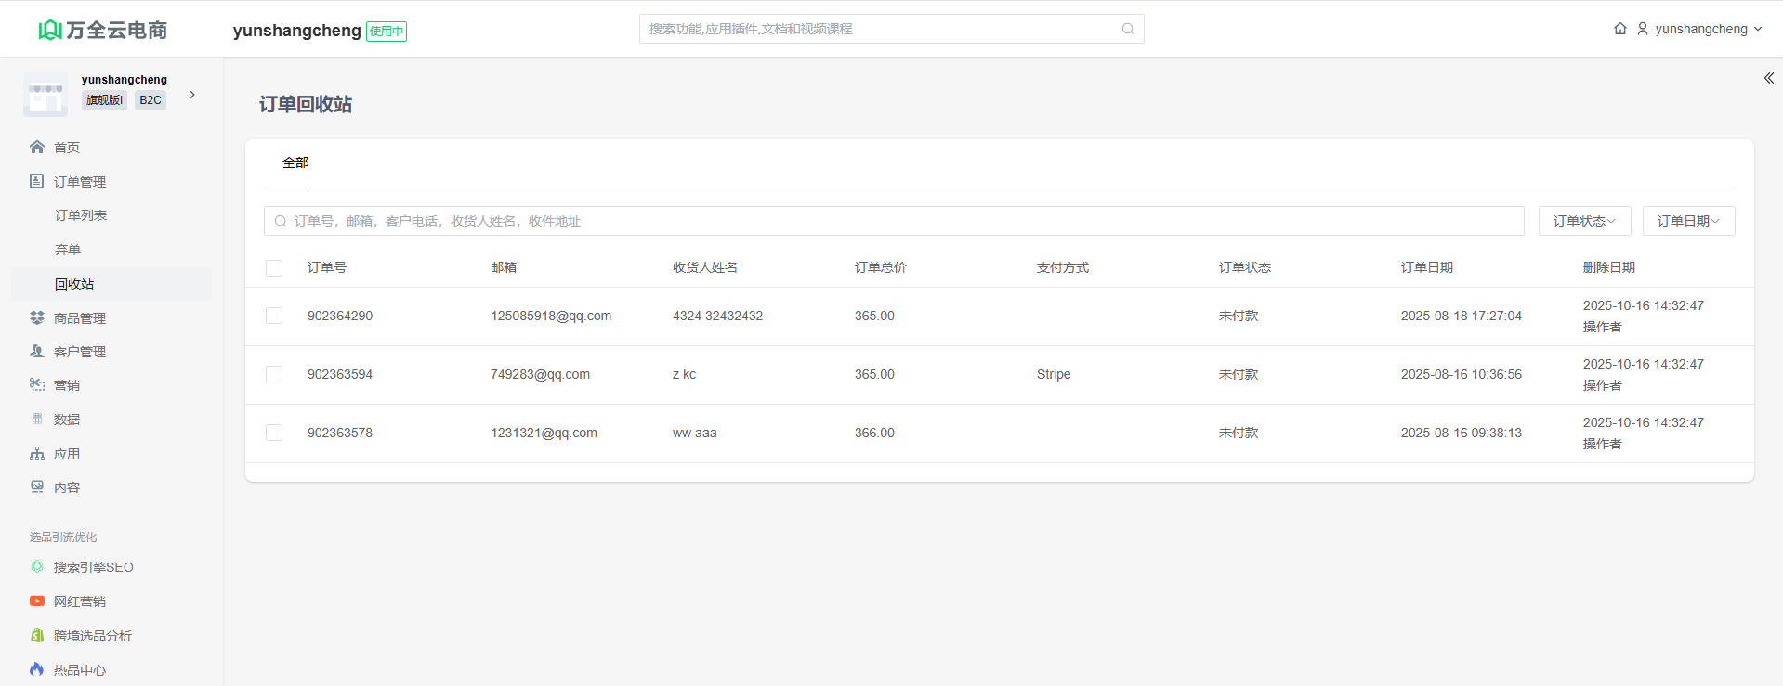Open the 订单状态 filter dropdown
The height and width of the screenshot is (686, 1783).
point(1584,221)
